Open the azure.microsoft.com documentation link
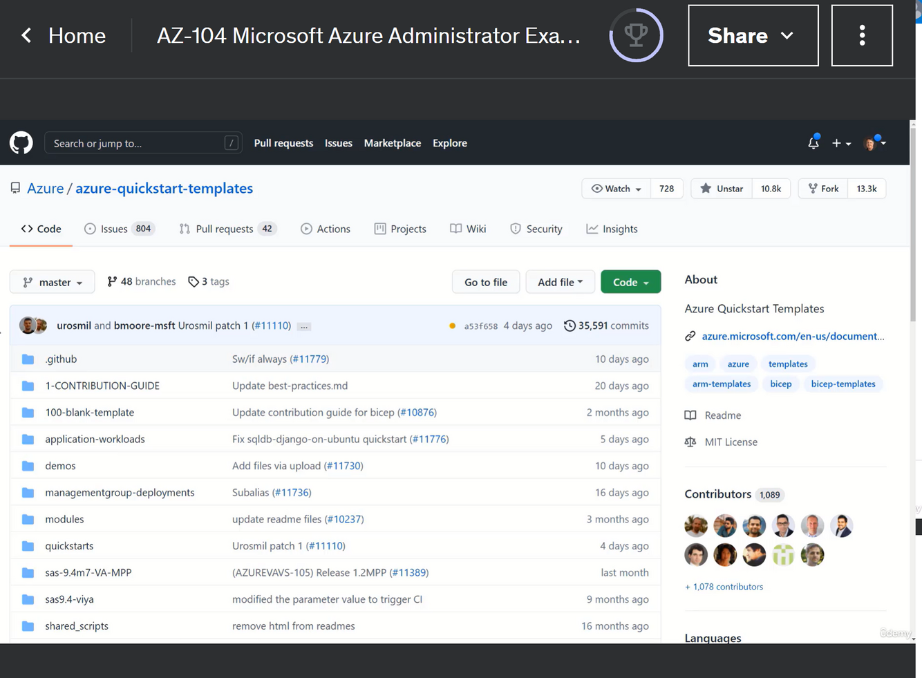Viewport: 922px width, 678px height. [x=793, y=336]
